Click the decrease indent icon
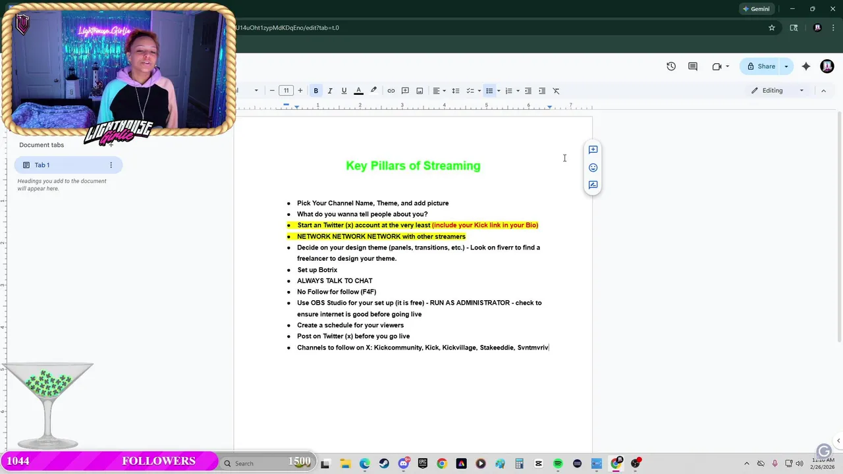 pyautogui.click(x=528, y=91)
